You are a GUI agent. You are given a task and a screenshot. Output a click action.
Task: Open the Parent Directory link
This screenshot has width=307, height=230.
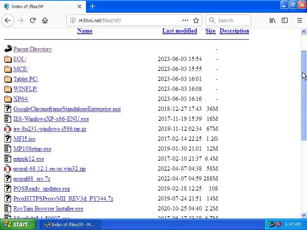33,49
